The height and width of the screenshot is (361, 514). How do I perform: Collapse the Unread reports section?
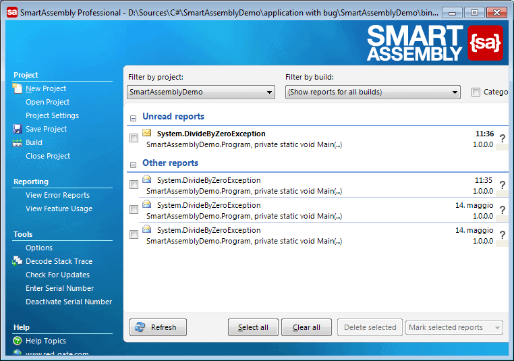(133, 118)
